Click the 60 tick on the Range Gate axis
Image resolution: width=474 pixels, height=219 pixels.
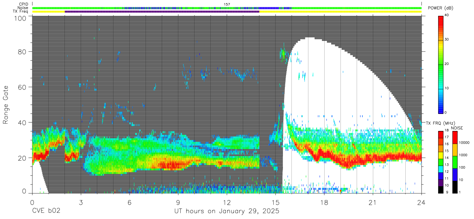coord(22,87)
